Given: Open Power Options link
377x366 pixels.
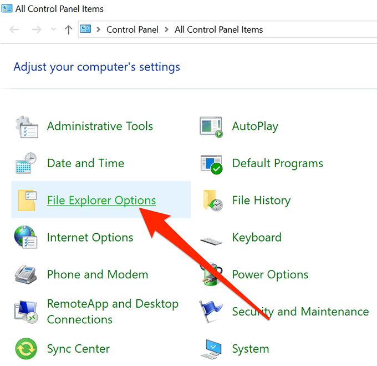Looking at the screenshot, I should [x=270, y=275].
